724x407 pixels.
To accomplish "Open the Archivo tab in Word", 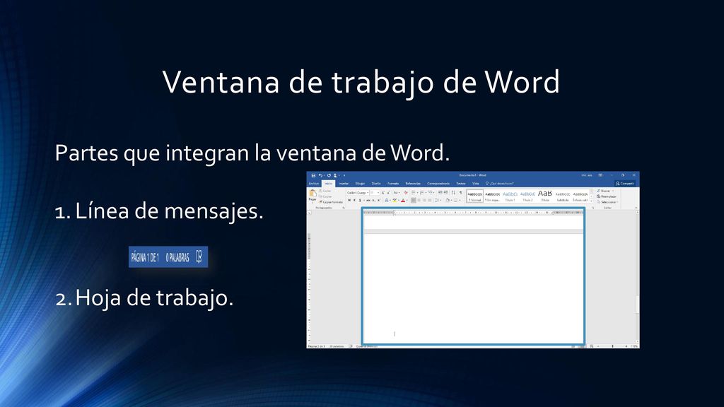I will 314,184.
